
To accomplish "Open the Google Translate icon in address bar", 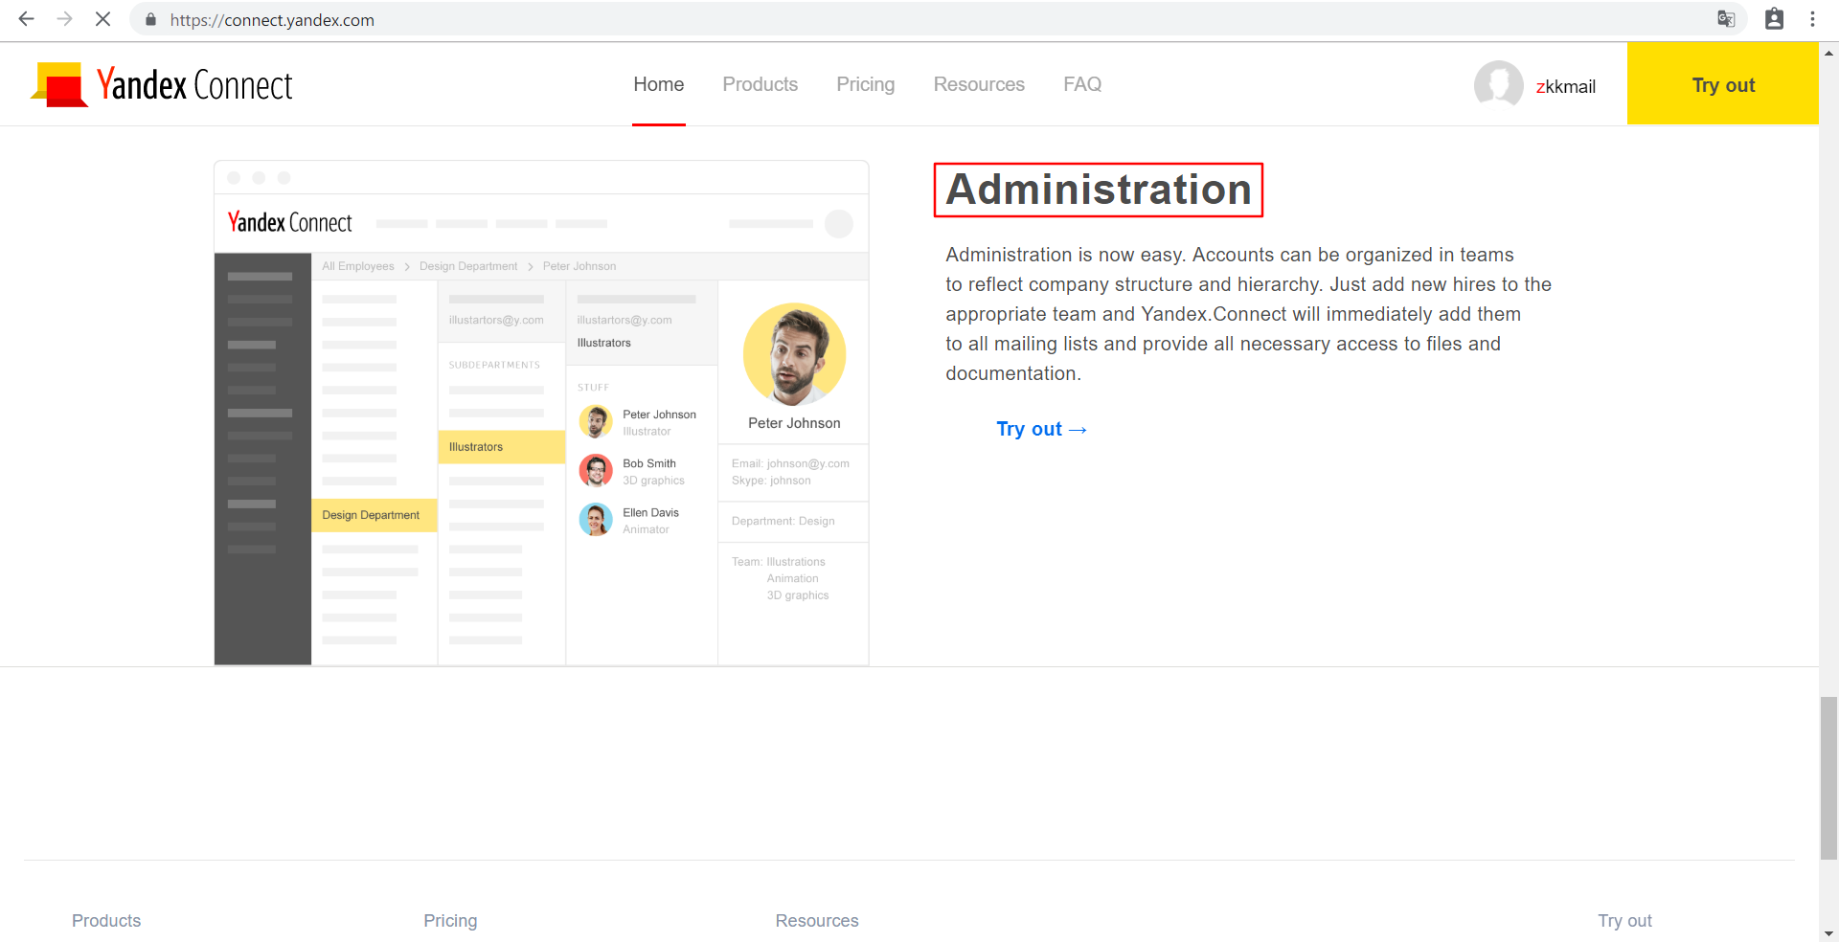I will pos(1726,19).
